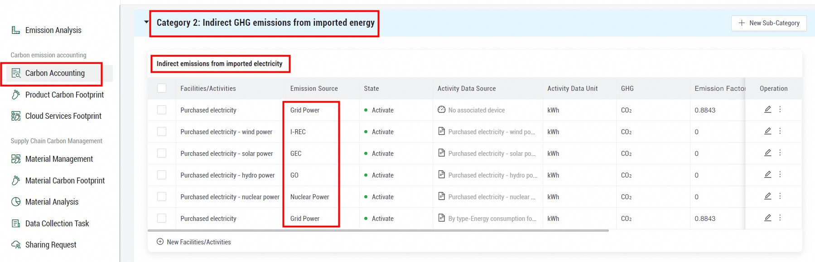Click the Sharing Request icon in the sidebar
Screen dimensions: 815x262
coord(16,245)
